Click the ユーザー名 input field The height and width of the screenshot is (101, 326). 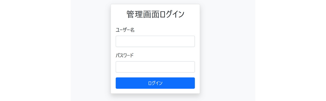click(155, 41)
